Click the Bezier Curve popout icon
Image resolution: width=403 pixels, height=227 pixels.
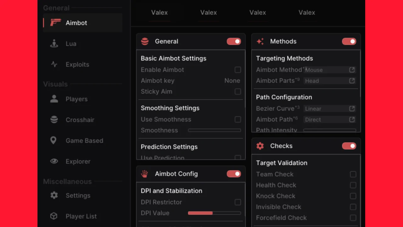[x=352, y=108]
